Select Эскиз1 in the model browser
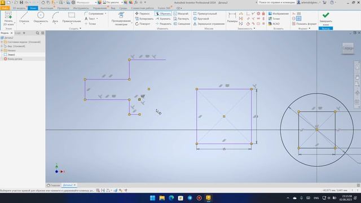 coord(11,55)
